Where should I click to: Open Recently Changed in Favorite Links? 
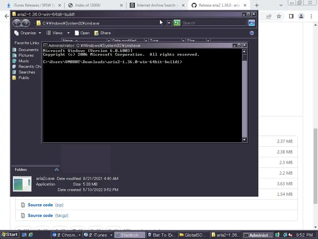27,67
